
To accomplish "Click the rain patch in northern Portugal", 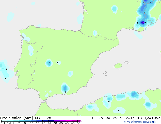I will coord(31,50).
